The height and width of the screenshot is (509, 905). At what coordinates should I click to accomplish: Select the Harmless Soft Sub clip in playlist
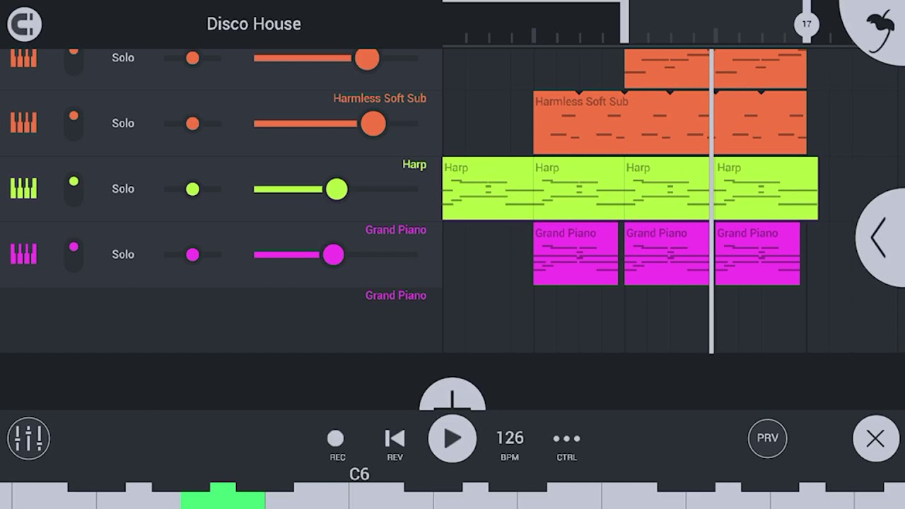coord(670,122)
